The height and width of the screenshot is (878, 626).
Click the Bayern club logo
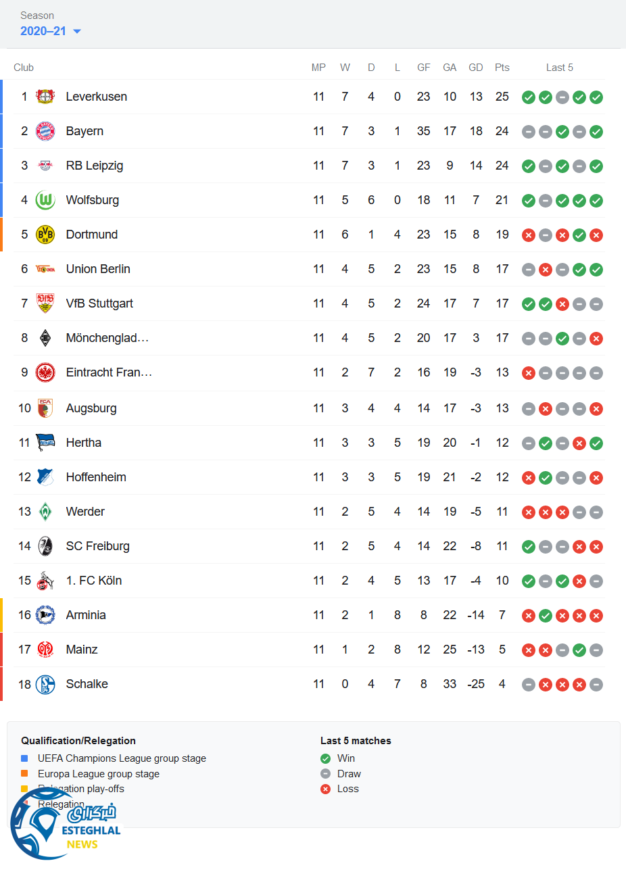(45, 131)
